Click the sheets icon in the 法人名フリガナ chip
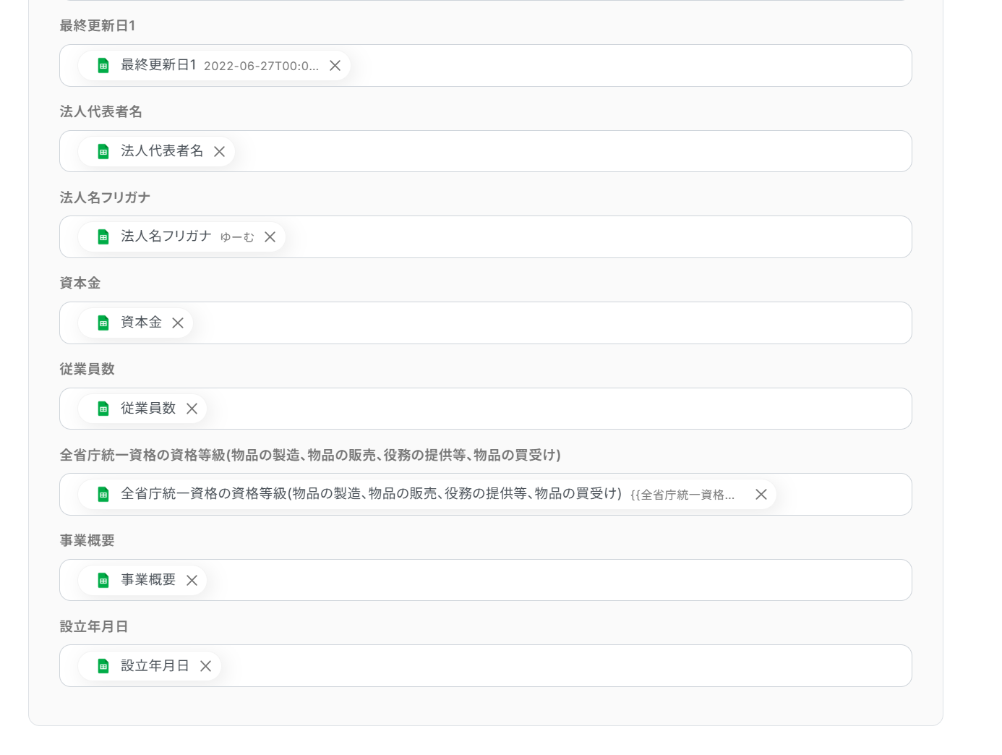The height and width of the screenshot is (755, 1002). [103, 237]
